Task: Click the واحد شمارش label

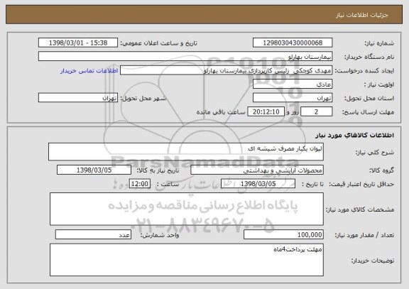Action: (160, 235)
